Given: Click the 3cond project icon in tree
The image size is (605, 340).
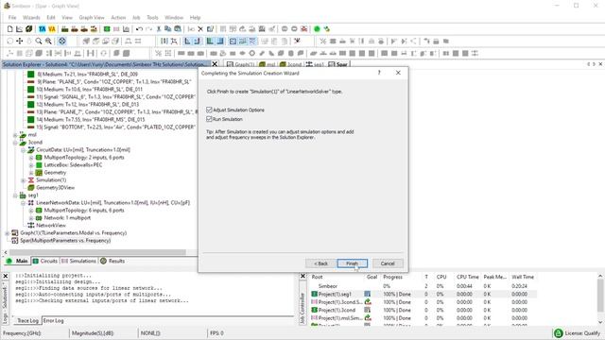Looking at the screenshot, I should [23, 143].
